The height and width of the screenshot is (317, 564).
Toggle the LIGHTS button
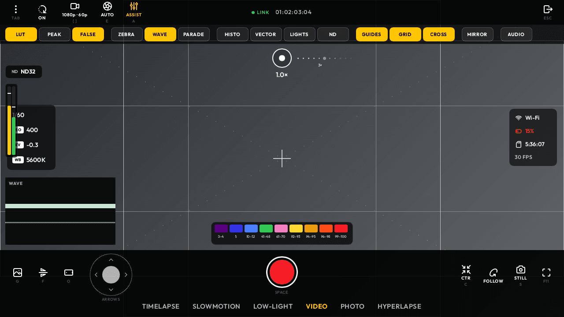click(x=300, y=34)
